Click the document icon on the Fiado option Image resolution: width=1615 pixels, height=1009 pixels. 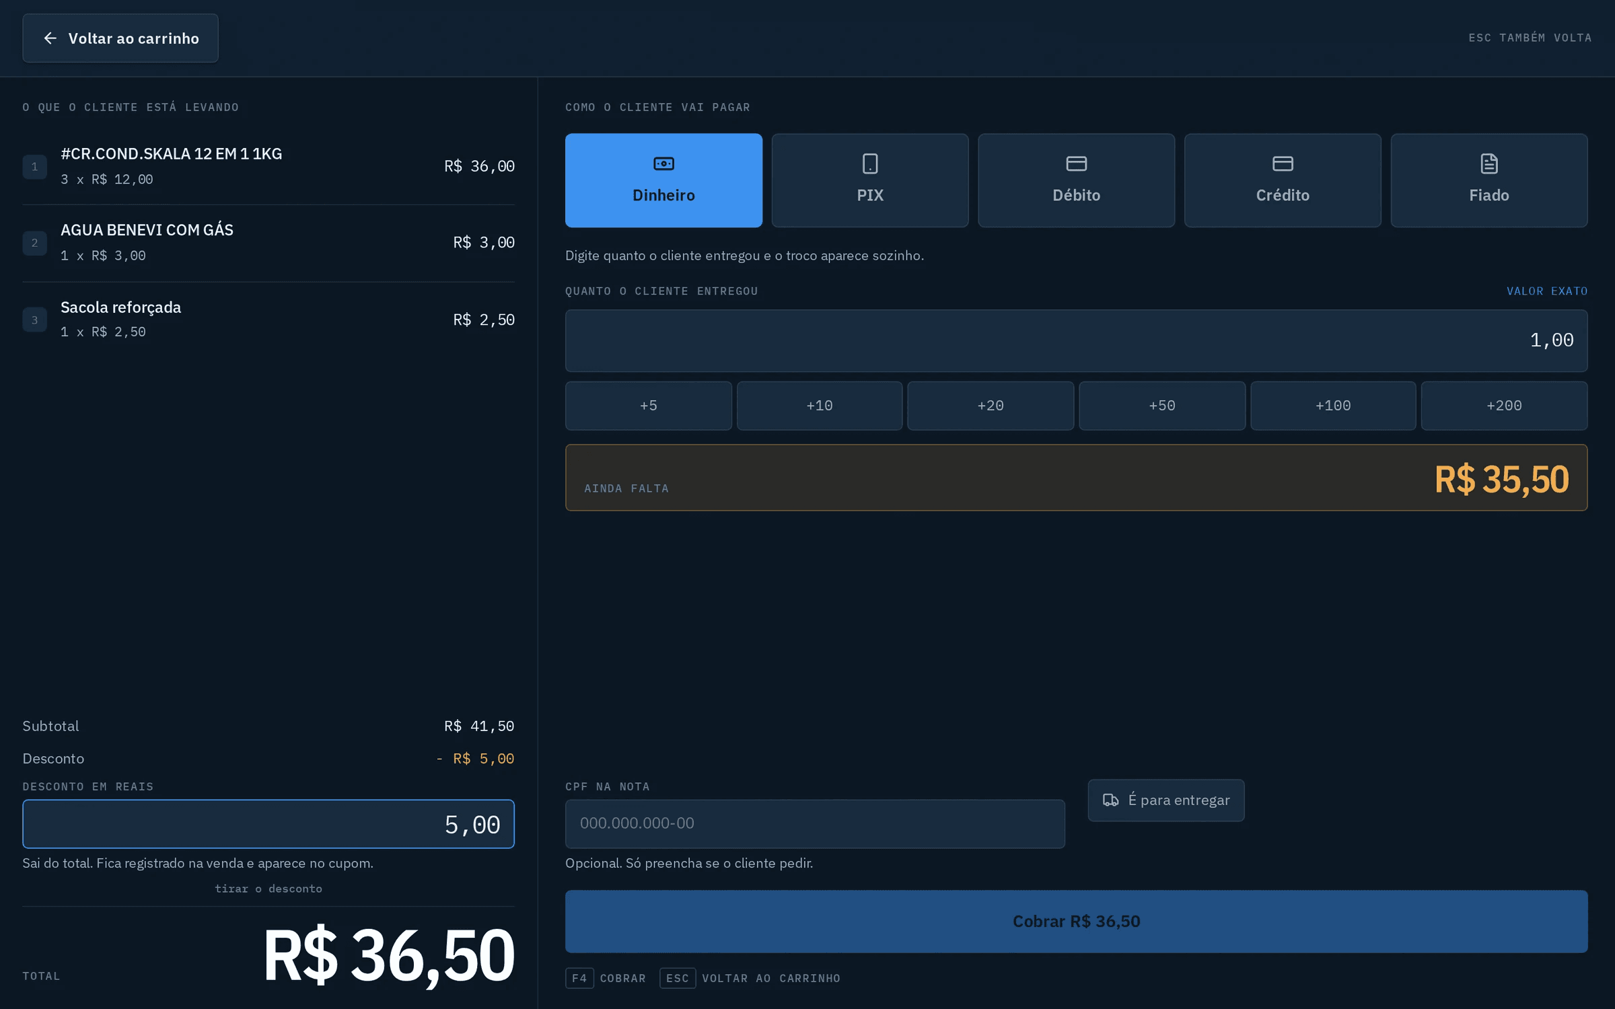(1488, 163)
